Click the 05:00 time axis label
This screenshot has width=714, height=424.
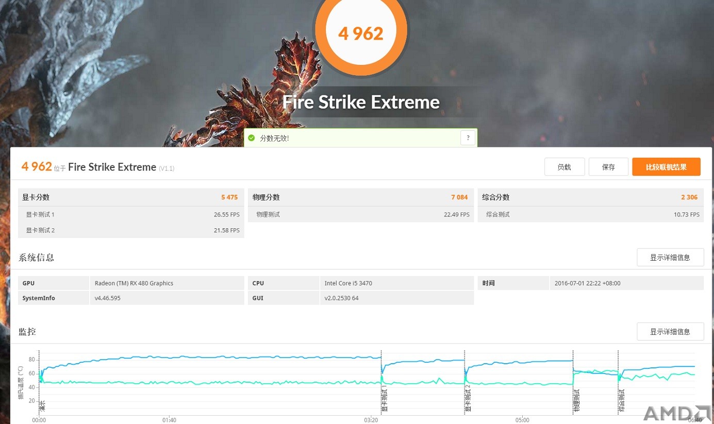coord(522,420)
